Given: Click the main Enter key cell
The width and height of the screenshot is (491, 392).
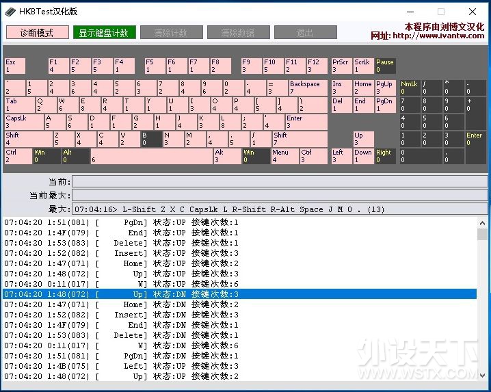Looking at the screenshot, I should [x=306, y=122].
